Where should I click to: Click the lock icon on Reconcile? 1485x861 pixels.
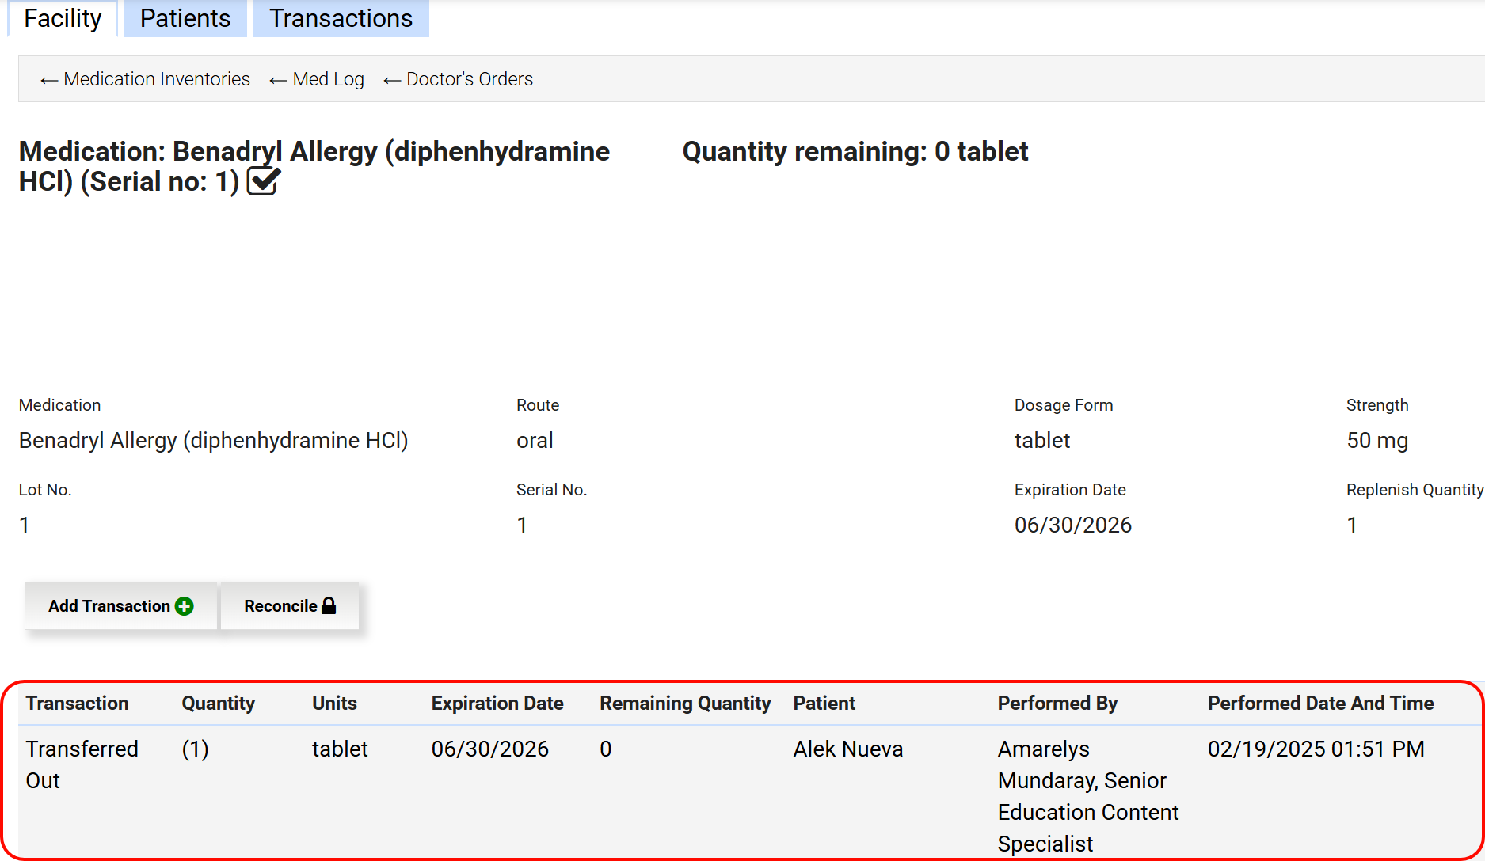(x=329, y=606)
